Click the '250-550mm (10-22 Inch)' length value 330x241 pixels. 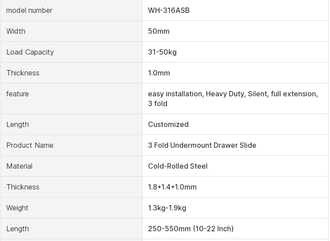(190, 229)
